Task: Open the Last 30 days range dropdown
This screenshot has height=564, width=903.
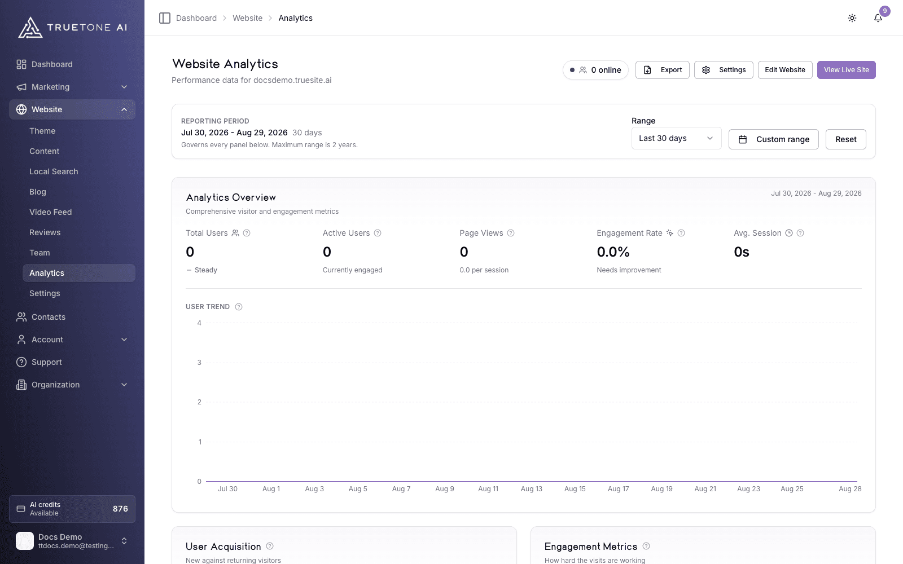Action: pos(677,138)
